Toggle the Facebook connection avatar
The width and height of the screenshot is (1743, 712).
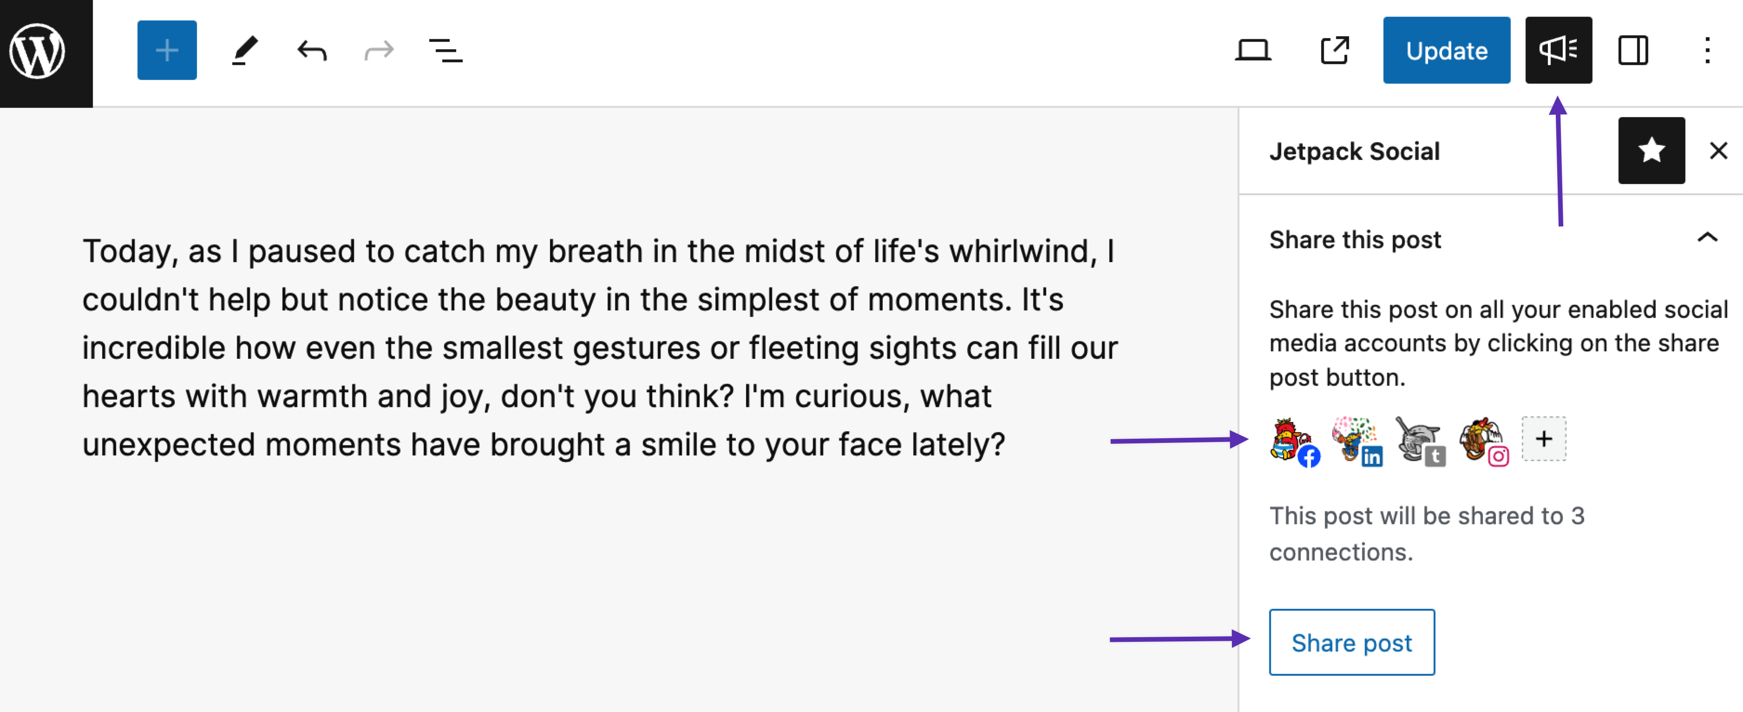[x=1293, y=441]
